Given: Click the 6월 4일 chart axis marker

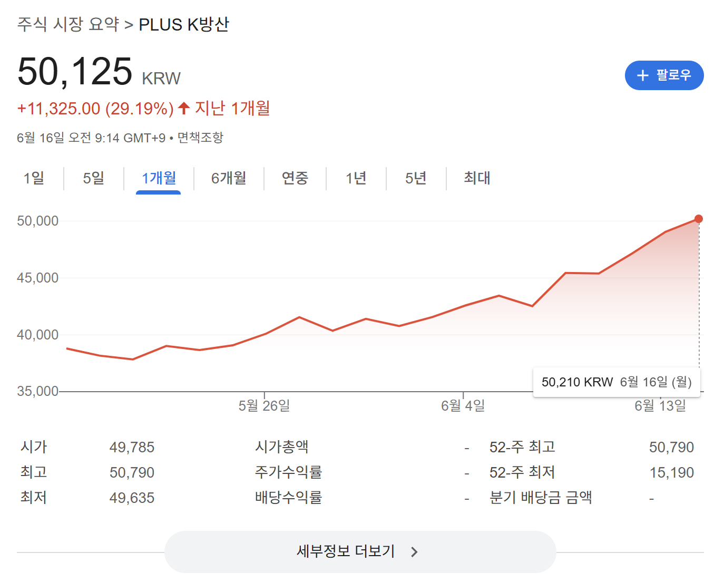Looking at the screenshot, I should click(463, 405).
